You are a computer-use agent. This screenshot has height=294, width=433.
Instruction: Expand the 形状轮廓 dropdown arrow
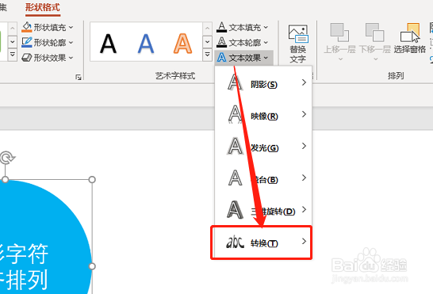pyautogui.click(x=71, y=43)
